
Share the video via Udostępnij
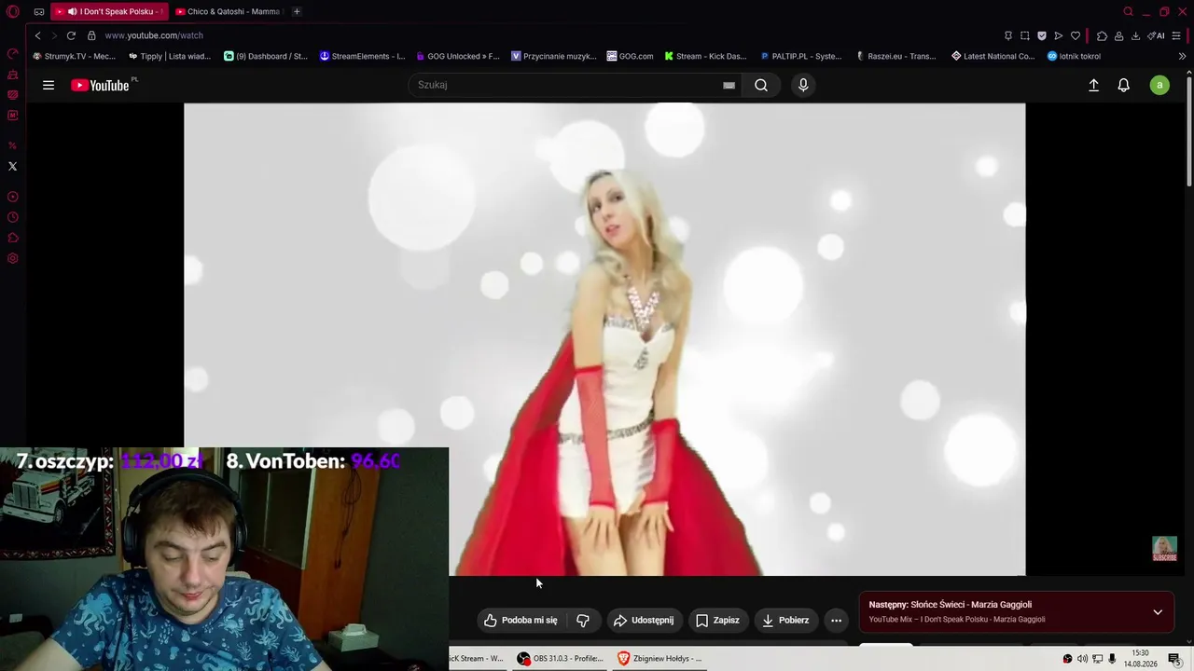click(x=644, y=620)
